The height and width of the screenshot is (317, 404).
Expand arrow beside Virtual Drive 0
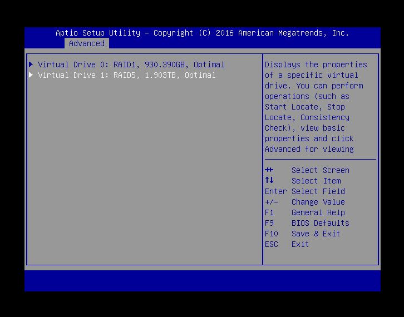pyautogui.click(x=31, y=64)
